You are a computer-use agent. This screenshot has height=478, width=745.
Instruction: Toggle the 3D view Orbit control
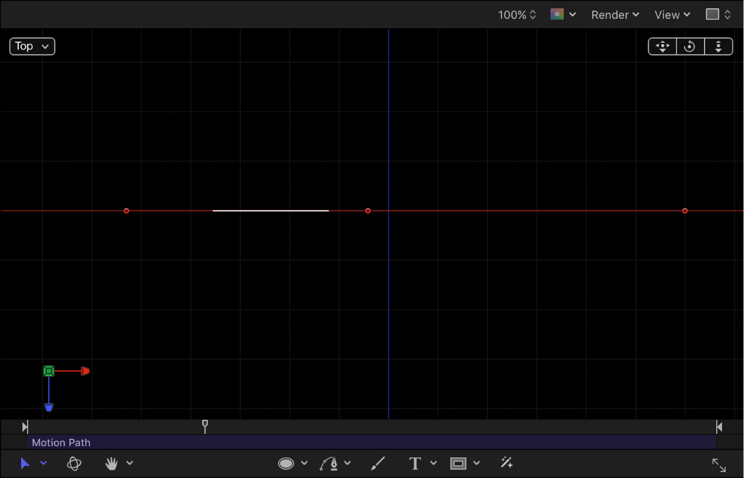point(690,46)
